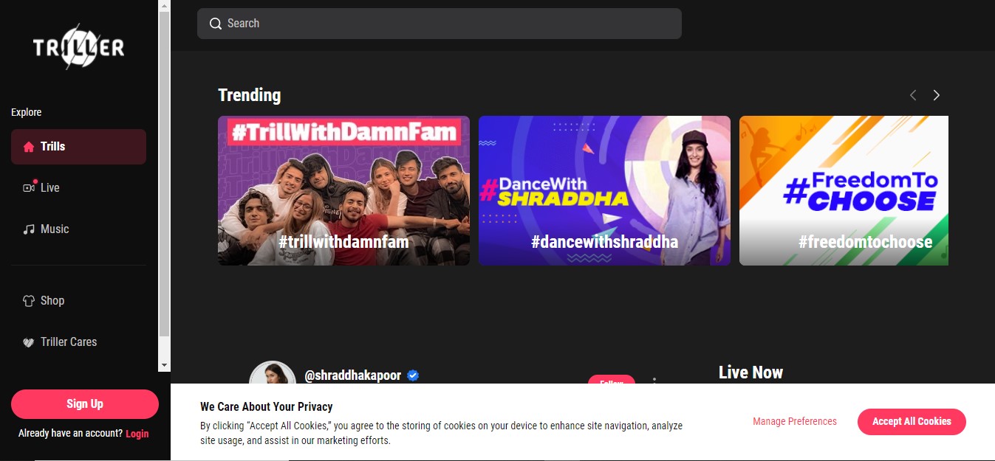Click the music note icon
The image size is (995, 461).
click(x=29, y=229)
